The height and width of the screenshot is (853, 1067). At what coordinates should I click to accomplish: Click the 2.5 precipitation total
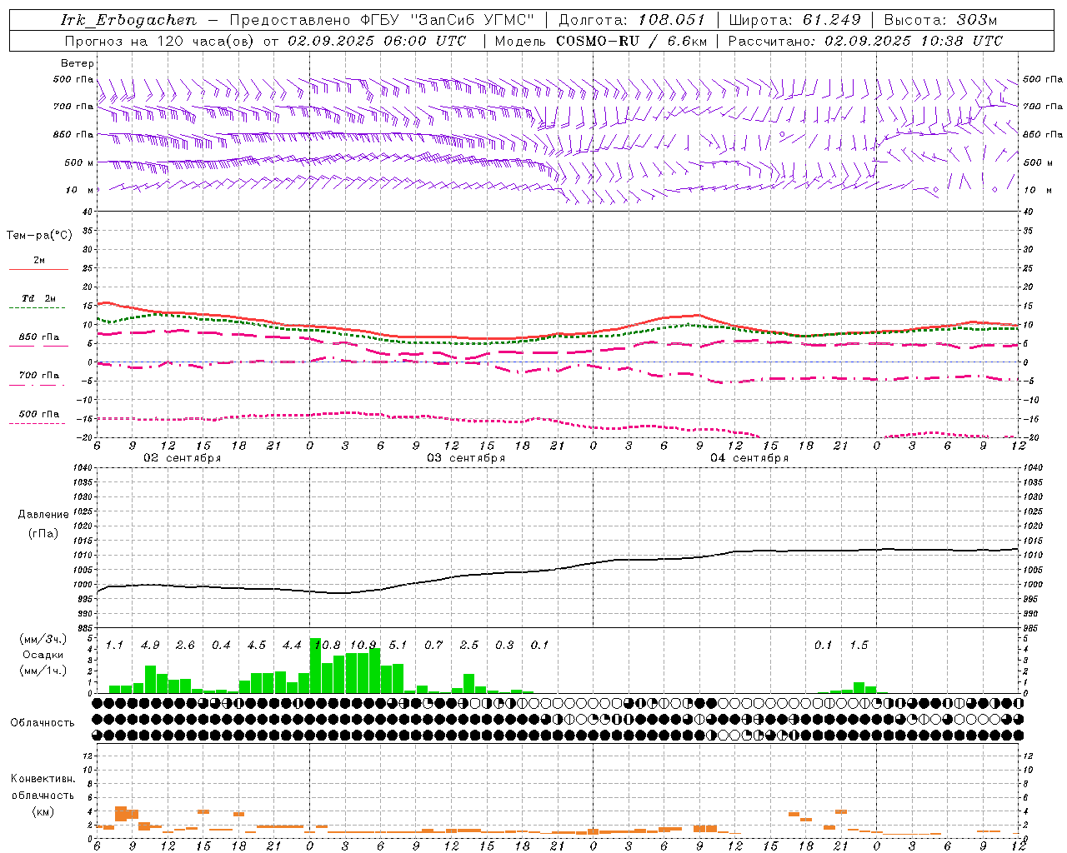pyautogui.click(x=468, y=646)
